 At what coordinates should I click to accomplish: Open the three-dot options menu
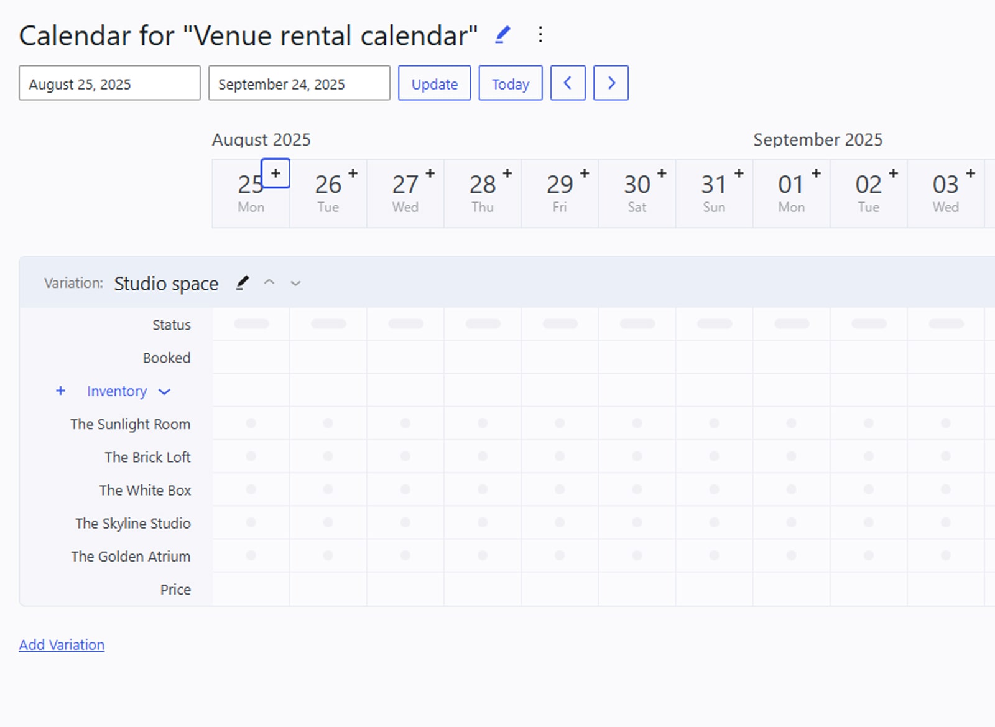(540, 35)
